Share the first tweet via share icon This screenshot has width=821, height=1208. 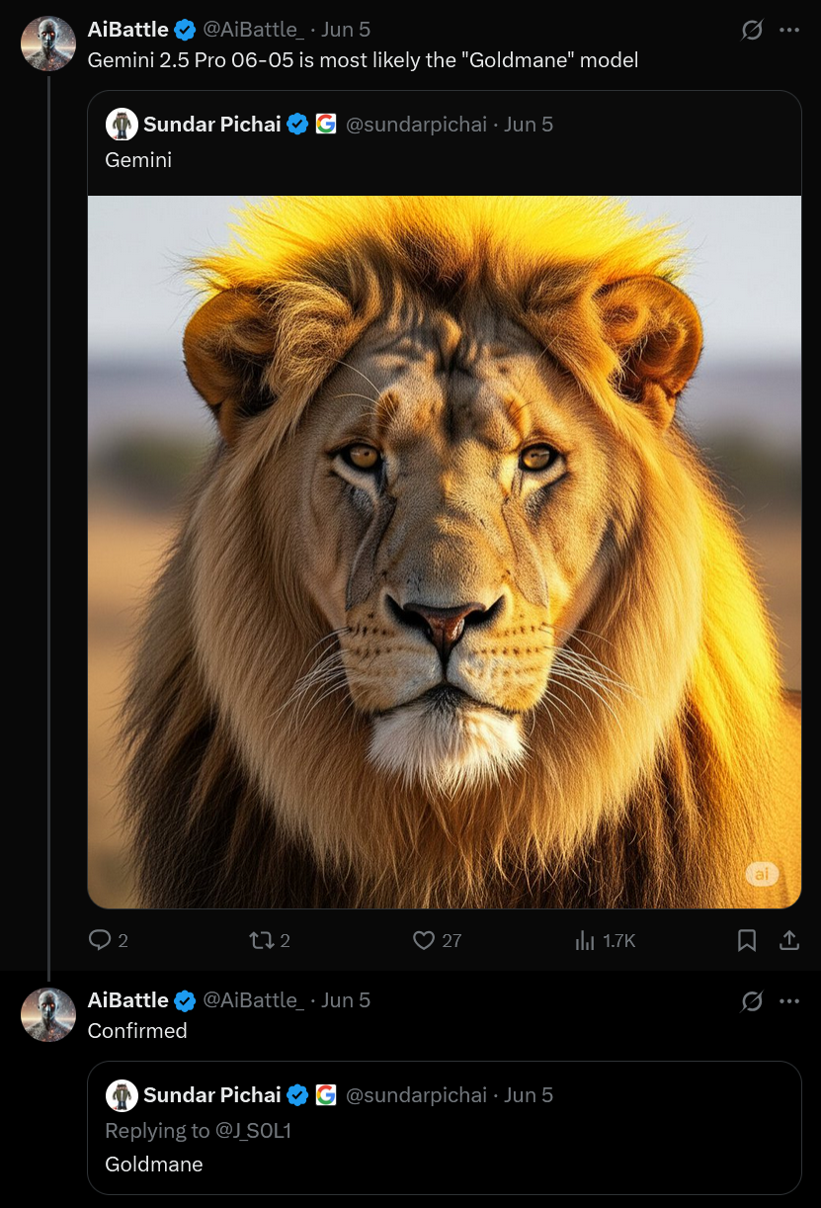(x=789, y=940)
